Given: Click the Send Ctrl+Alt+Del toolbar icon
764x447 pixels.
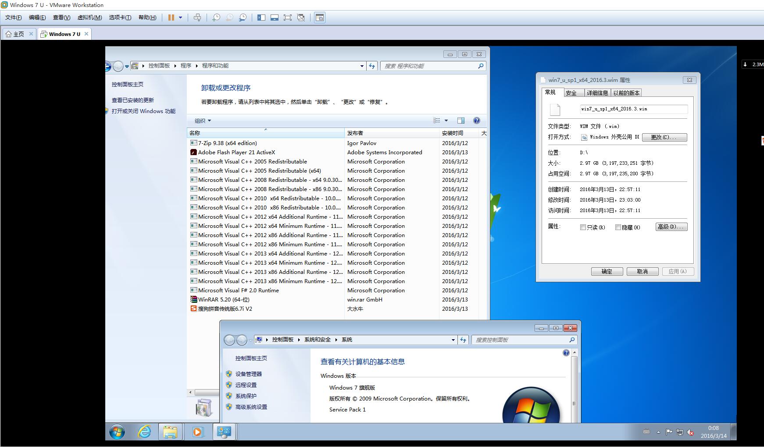Looking at the screenshot, I should click(x=197, y=18).
